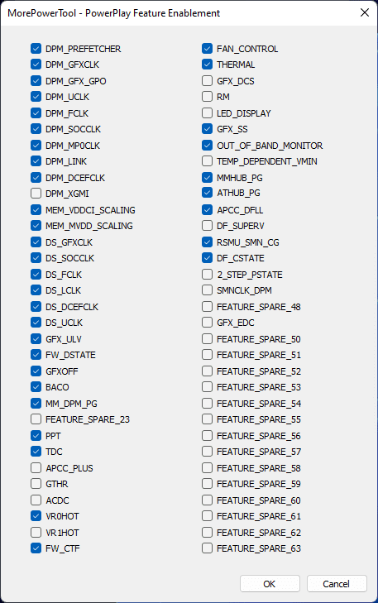Screen dimensions: 378x603
Task: Disable BACO feature
Action: click(x=36, y=387)
